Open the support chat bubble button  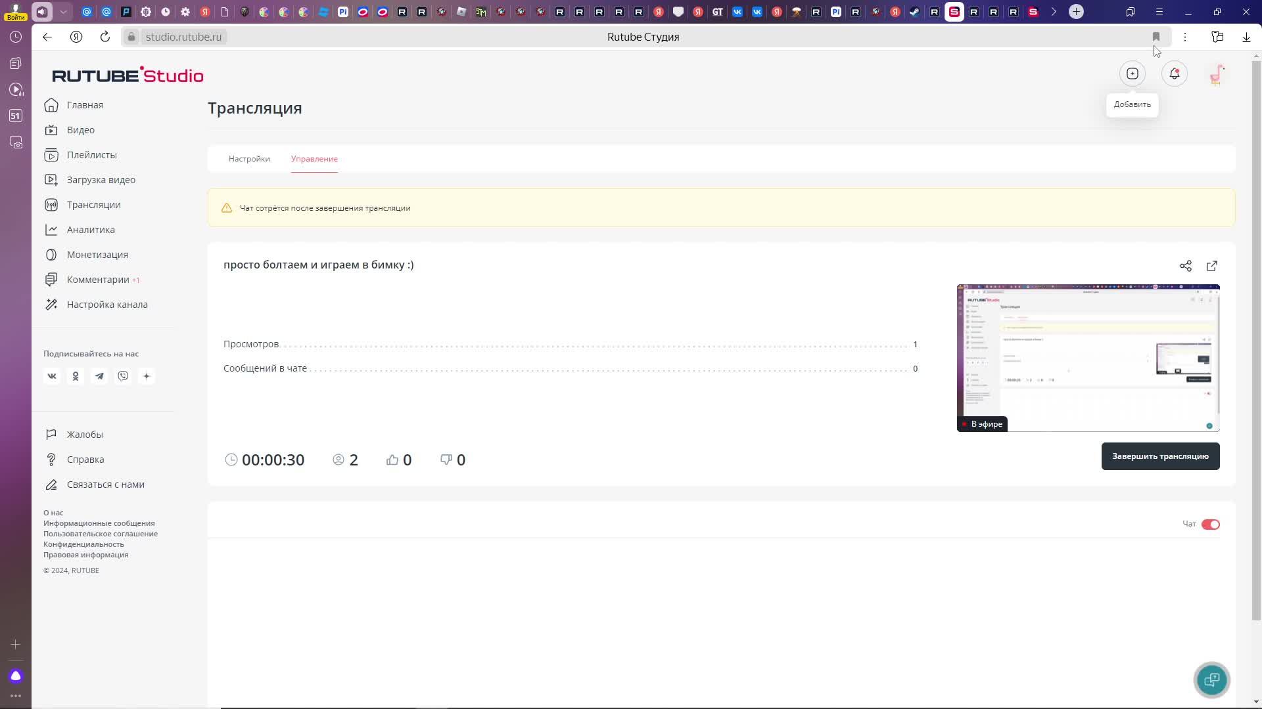coord(1212,680)
